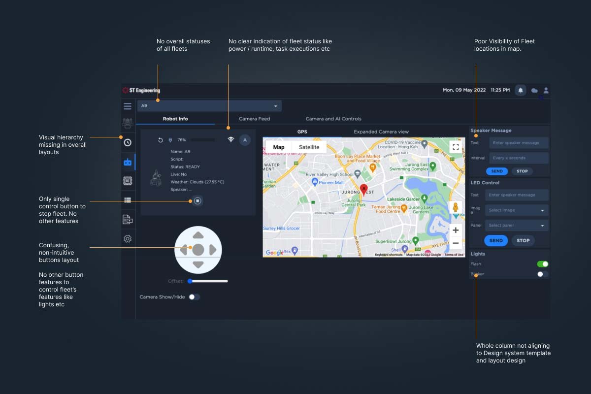Disable the Flash lights toggle

(542, 264)
